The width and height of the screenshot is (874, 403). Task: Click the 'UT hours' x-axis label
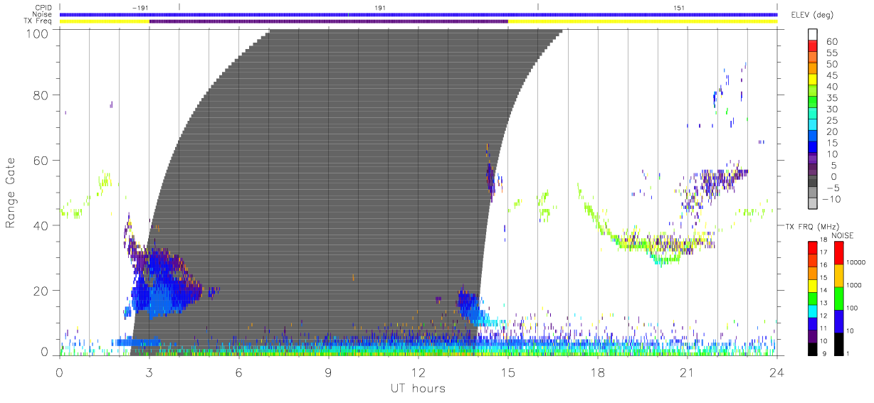pos(418,388)
